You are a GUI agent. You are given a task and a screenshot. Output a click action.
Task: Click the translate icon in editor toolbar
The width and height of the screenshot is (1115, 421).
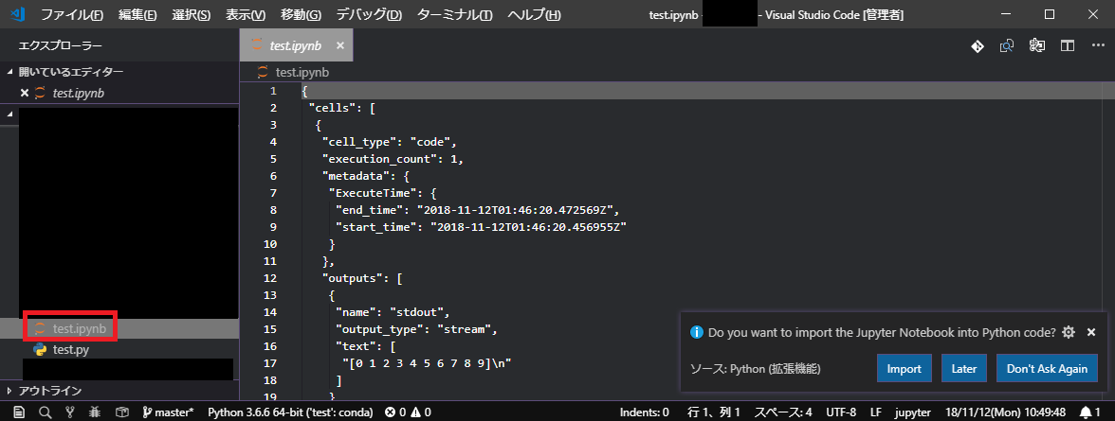click(1036, 45)
